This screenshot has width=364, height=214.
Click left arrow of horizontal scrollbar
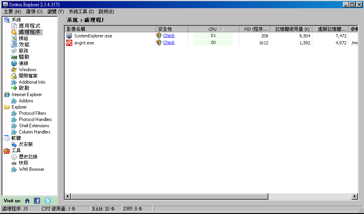point(68,196)
